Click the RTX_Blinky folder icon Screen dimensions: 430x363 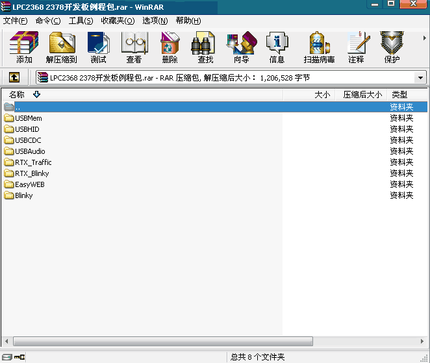(9, 173)
